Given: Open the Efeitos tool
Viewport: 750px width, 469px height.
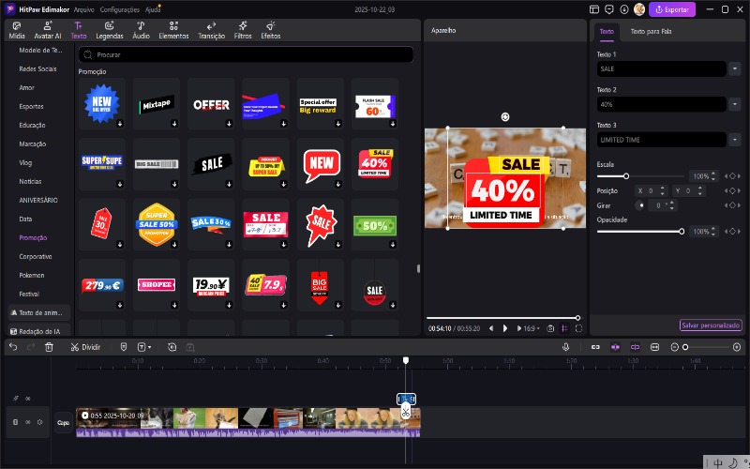Looking at the screenshot, I should click(x=271, y=30).
